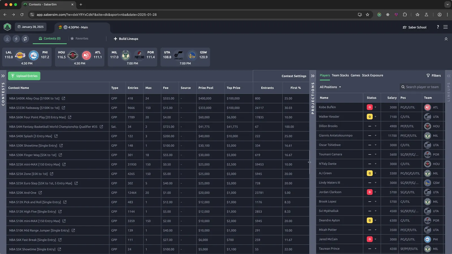This screenshot has width=452, height=254.
Task: Open the January 28, 2025 date picker
Action: tap(31, 27)
